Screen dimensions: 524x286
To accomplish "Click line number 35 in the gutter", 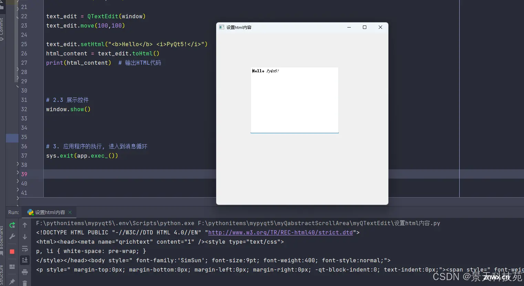I will pos(24,137).
